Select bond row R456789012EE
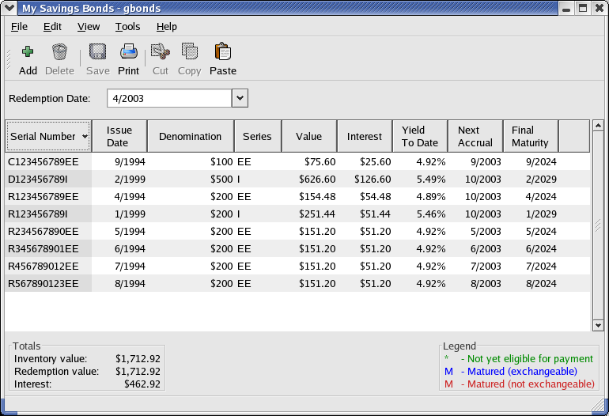 tap(297, 266)
